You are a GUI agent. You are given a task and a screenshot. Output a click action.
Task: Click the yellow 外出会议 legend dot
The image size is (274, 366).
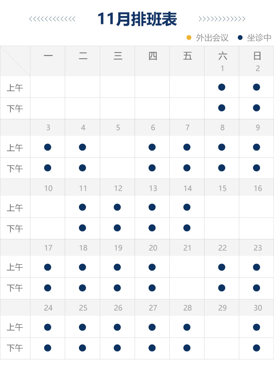click(189, 37)
